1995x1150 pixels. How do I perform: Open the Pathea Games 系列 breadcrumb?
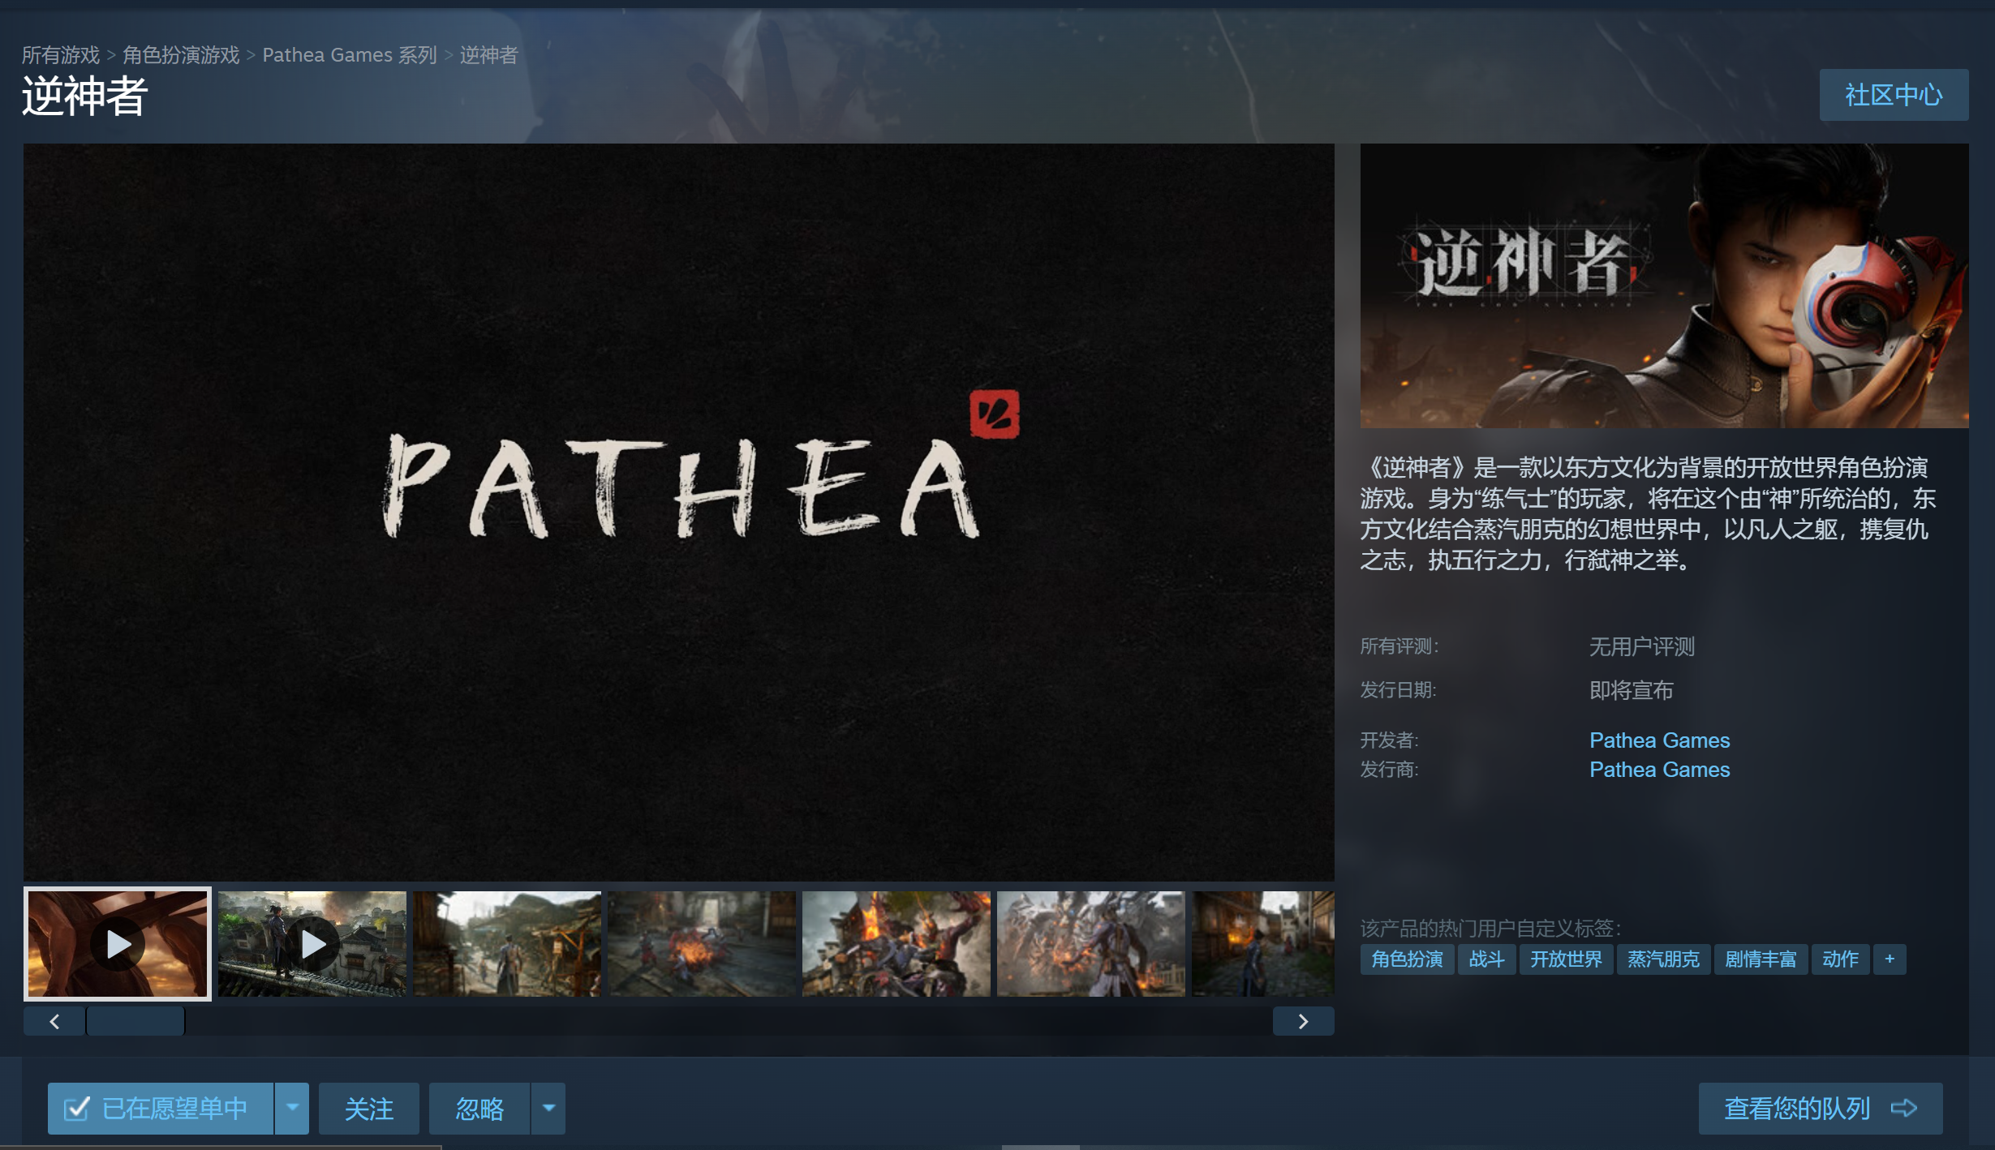[349, 55]
